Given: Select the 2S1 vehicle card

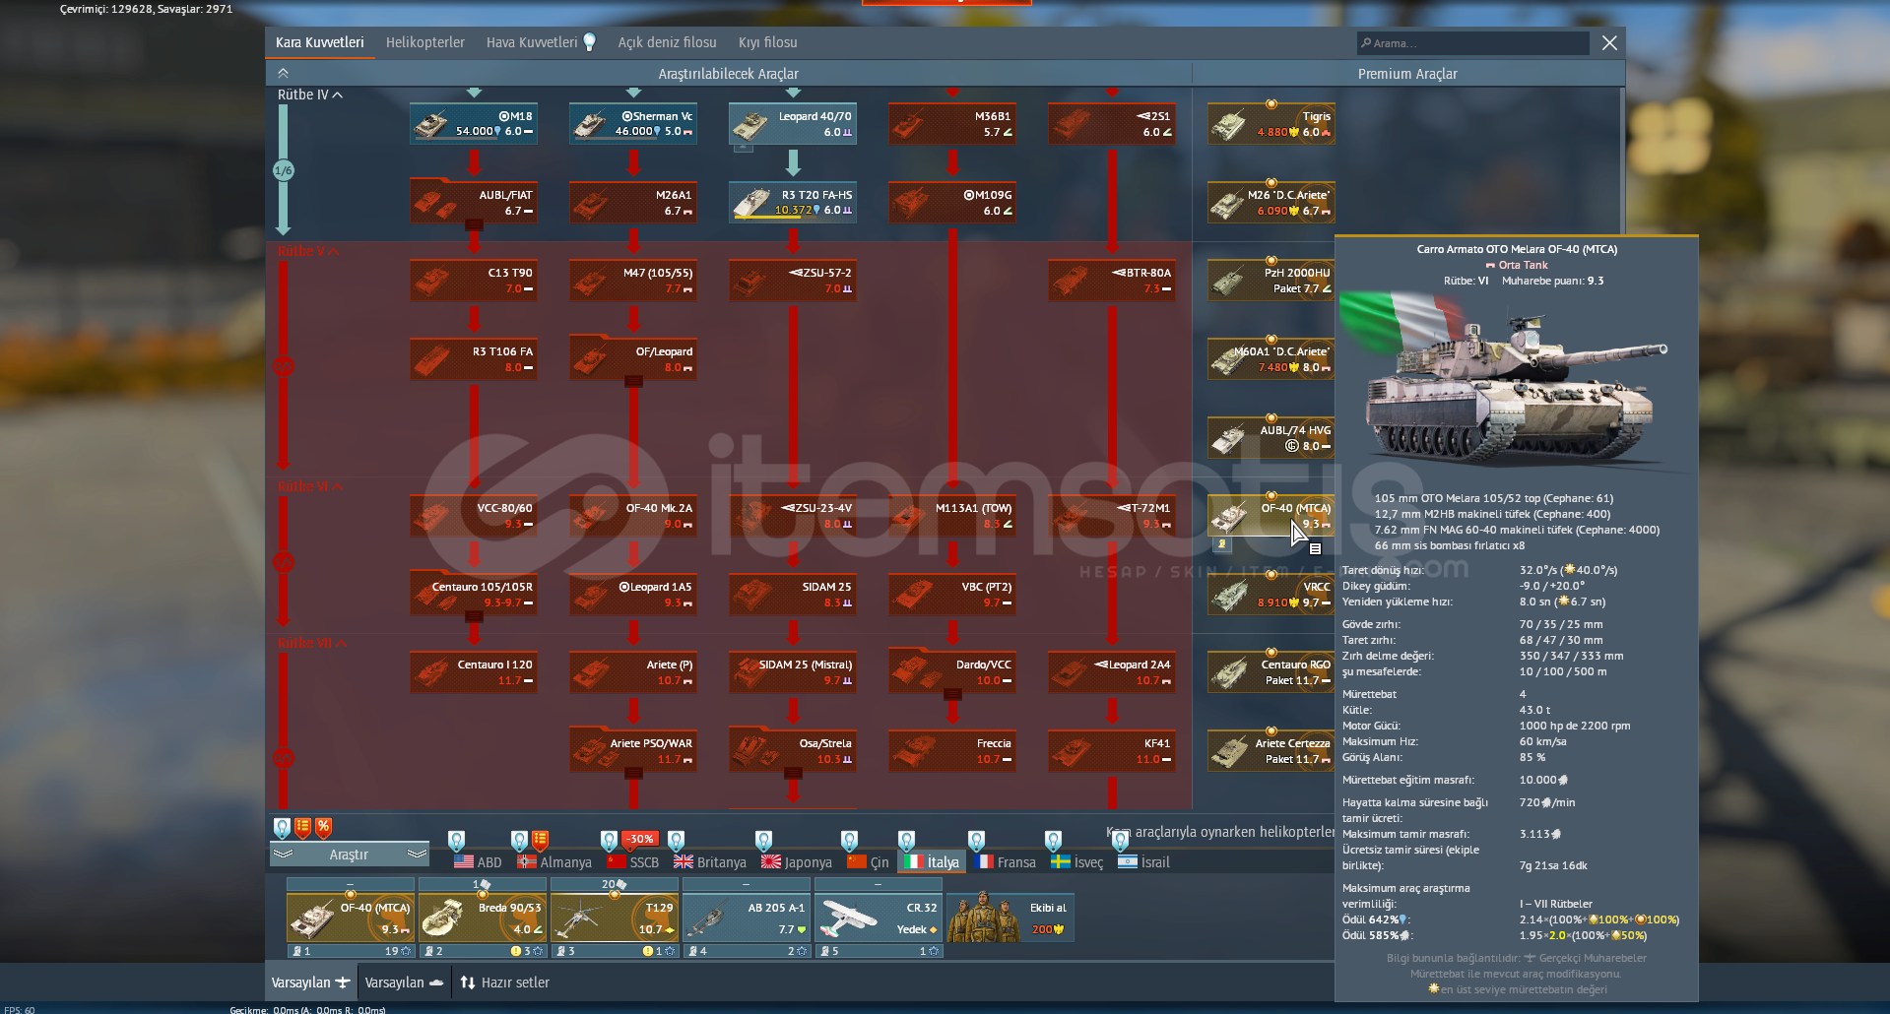Looking at the screenshot, I should pos(1112,124).
